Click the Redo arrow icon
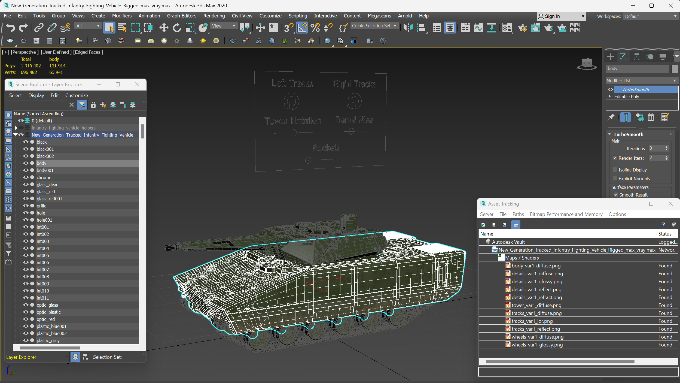680x383 pixels. tap(23, 28)
